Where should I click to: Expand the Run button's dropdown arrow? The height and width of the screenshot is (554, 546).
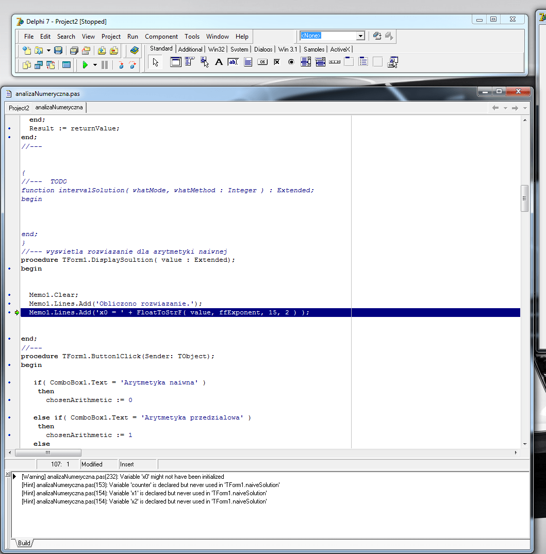[95, 65]
